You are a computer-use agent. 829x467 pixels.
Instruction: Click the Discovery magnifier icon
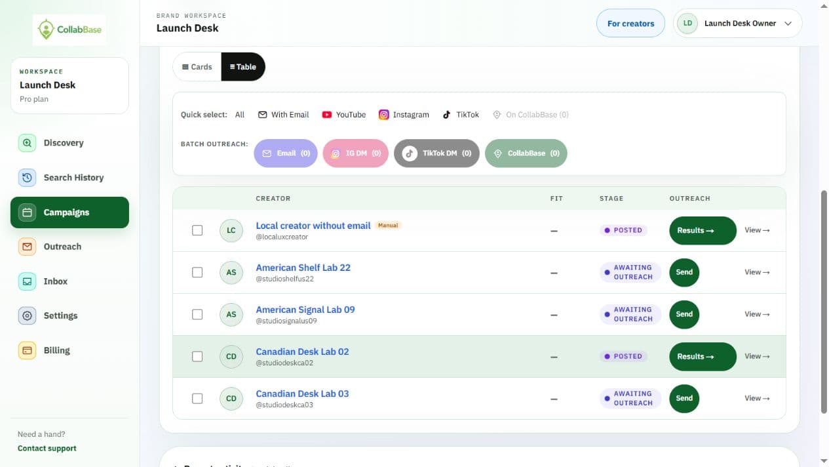(x=27, y=143)
